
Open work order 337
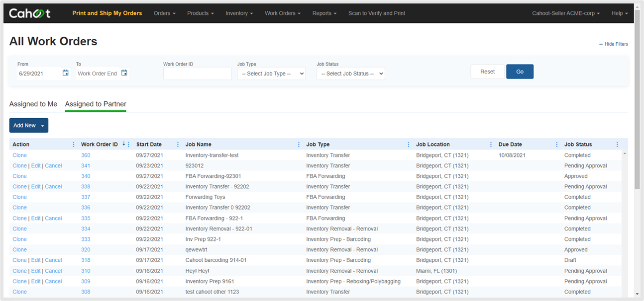point(86,197)
